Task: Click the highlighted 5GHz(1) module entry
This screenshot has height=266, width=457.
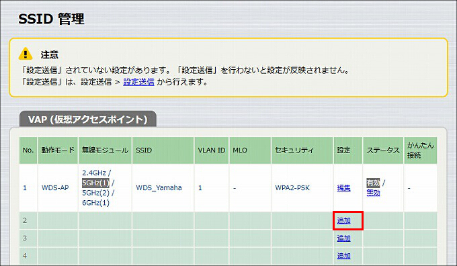Action: pyautogui.click(x=95, y=183)
